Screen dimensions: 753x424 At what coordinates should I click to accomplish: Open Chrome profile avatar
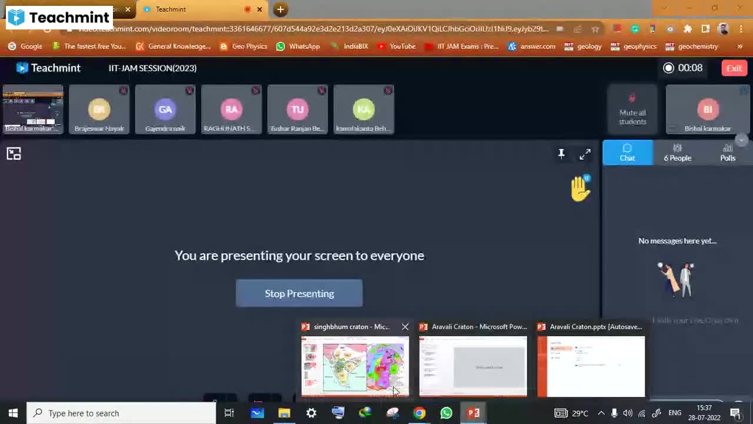[724, 29]
